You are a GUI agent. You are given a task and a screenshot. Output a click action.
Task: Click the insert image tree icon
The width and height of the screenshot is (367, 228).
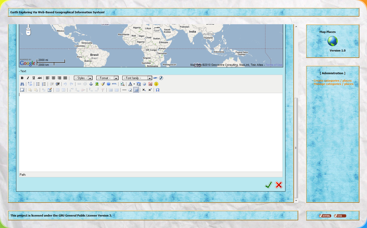coord(97,84)
